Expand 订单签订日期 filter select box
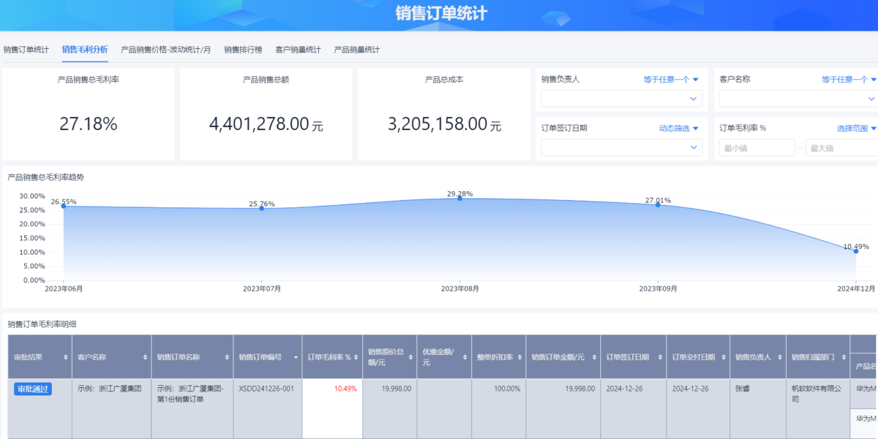The height and width of the screenshot is (439, 878). (621, 148)
